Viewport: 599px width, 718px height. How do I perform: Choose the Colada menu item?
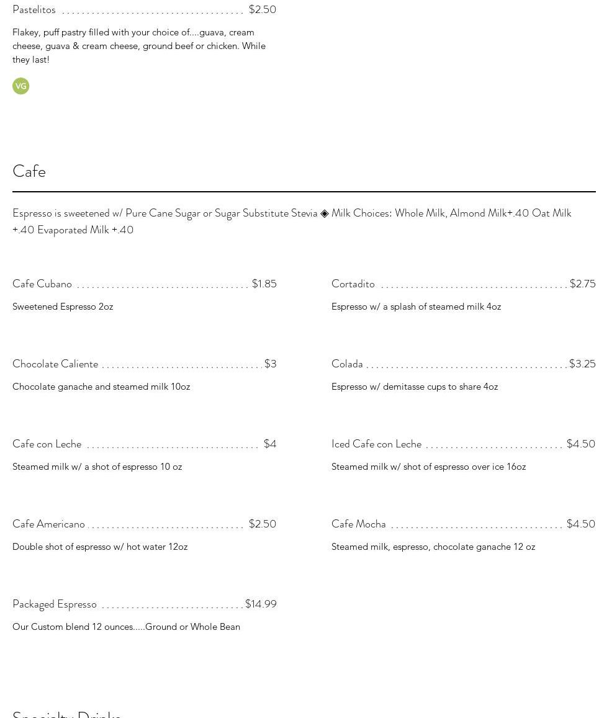click(347, 364)
